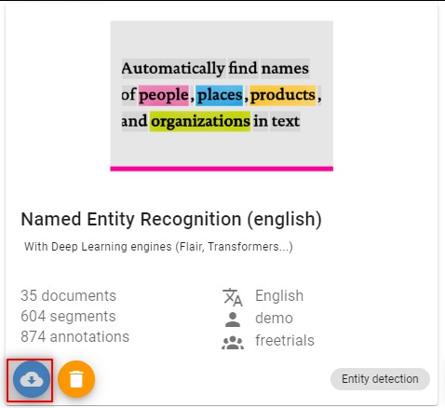Click the translate language icon
The width and height of the screenshot is (445, 408).
pyautogui.click(x=233, y=297)
